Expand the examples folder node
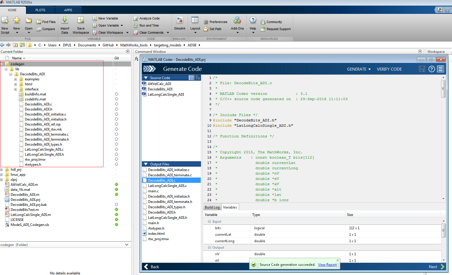The width and height of the screenshot is (452, 275). click(15, 79)
